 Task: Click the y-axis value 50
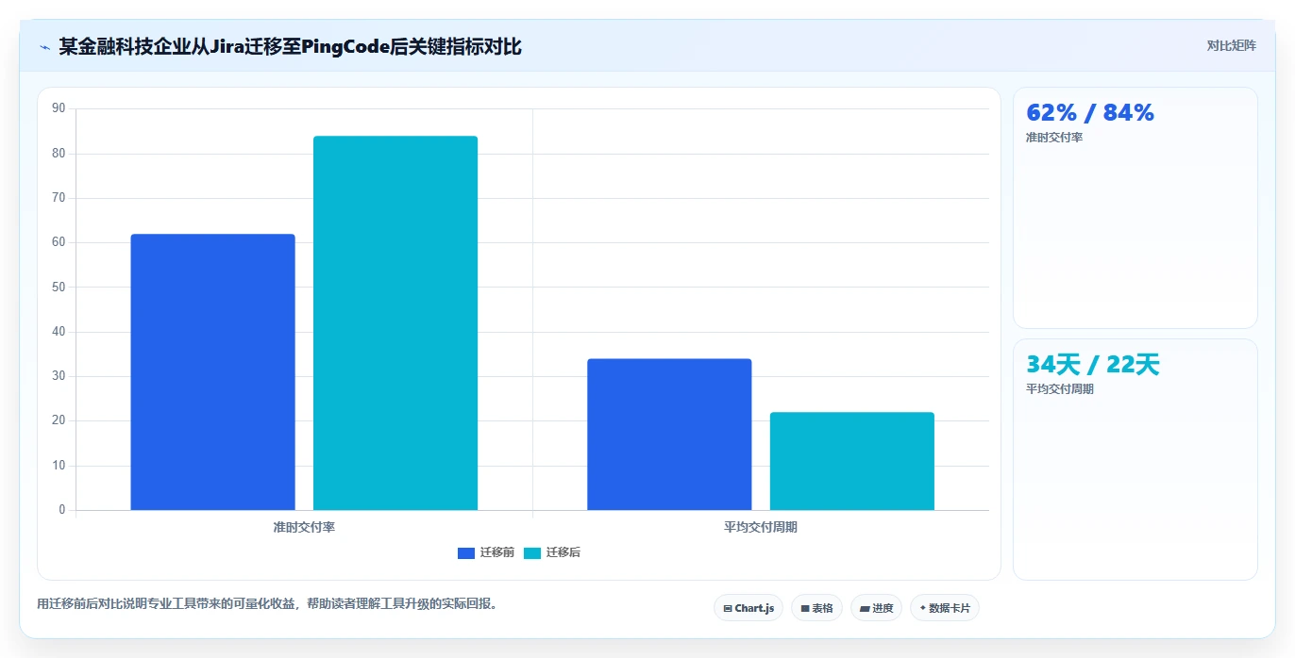click(x=59, y=287)
